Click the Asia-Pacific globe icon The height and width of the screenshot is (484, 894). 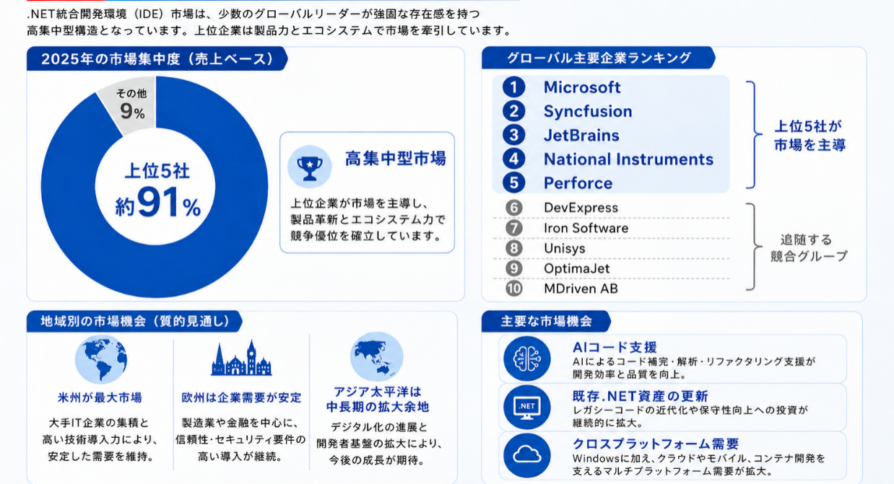(376, 356)
